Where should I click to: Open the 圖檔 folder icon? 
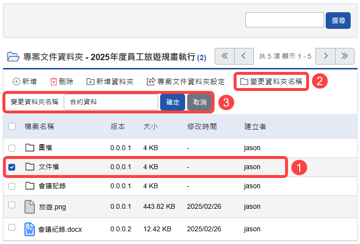pyautogui.click(x=30, y=148)
